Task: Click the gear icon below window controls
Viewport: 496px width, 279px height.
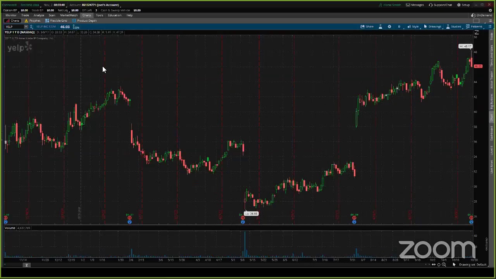Action: click(490, 10)
